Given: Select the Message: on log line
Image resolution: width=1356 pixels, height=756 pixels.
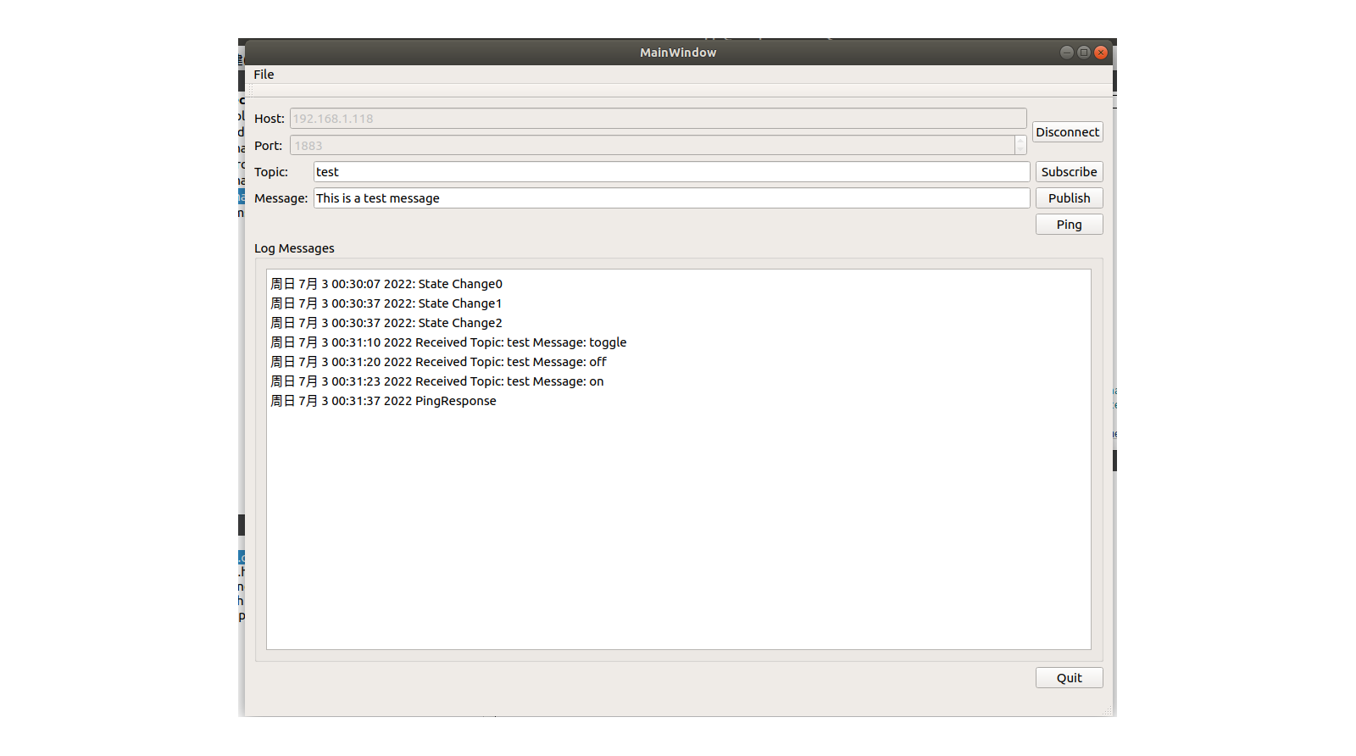Looking at the screenshot, I should [x=437, y=381].
